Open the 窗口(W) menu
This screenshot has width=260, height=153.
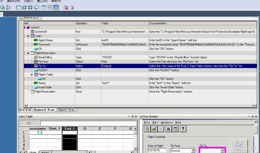pyautogui.click(x=42, y=1)
